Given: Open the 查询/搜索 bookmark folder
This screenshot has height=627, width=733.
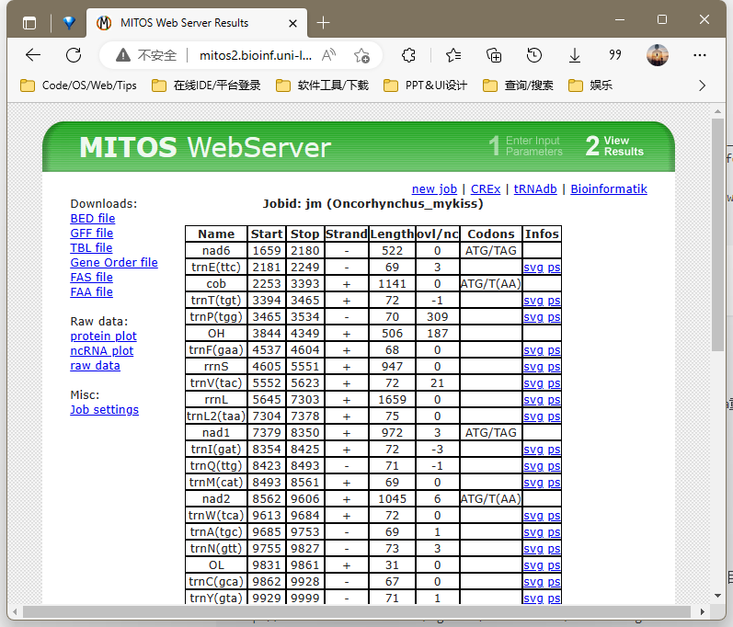Looking at the screenshot, I should pyautogui.click(x=518, y=85).
